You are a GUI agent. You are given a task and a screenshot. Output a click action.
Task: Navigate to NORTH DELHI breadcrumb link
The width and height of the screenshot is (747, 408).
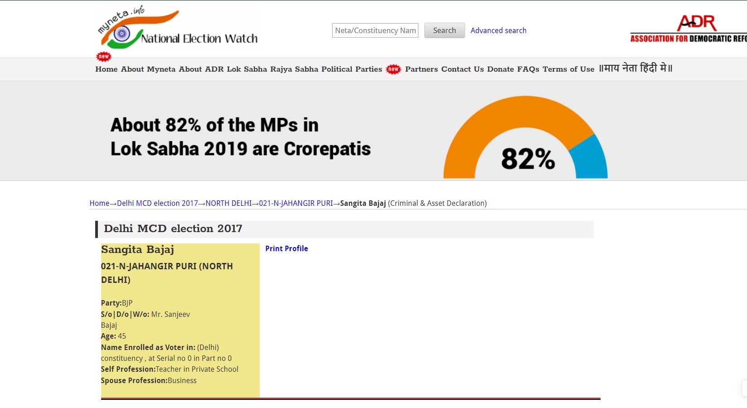pos(228,203)
